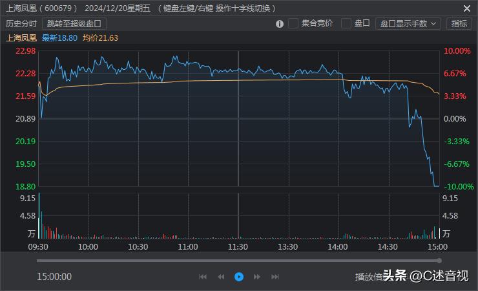Click the 2024/12/20星期五 date in title
Screen dimensions: 478x291
(118, 8)
